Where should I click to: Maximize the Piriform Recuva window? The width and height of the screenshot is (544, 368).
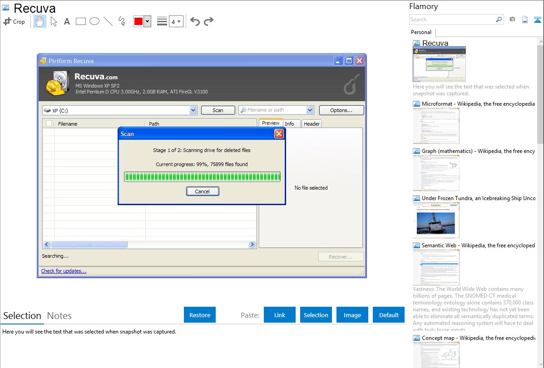pyautogui.click(x=349, y=61)
